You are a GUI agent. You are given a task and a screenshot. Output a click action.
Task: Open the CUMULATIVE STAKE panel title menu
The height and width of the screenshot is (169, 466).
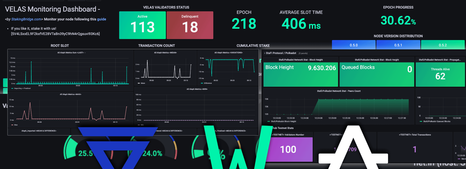(x=253, y=46)
